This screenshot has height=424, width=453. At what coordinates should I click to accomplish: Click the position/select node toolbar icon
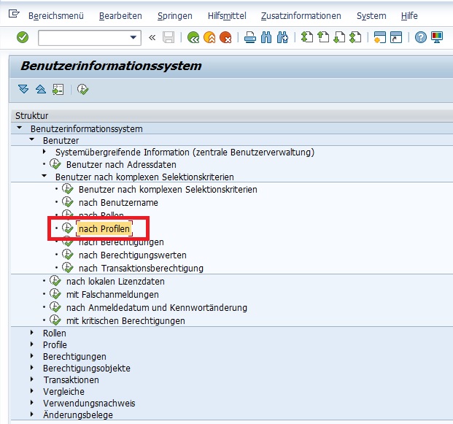click(x=58, y=89)
